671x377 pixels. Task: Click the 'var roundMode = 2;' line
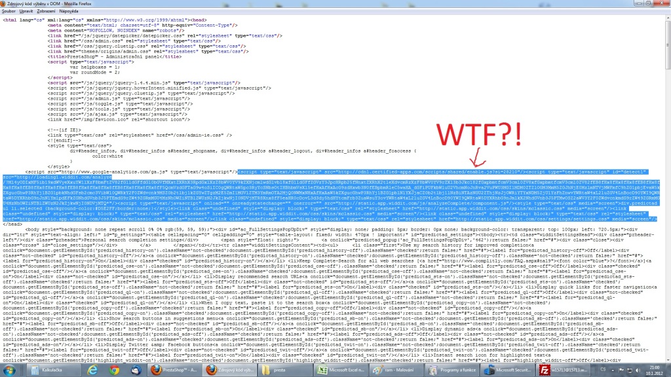pos(95,72)
